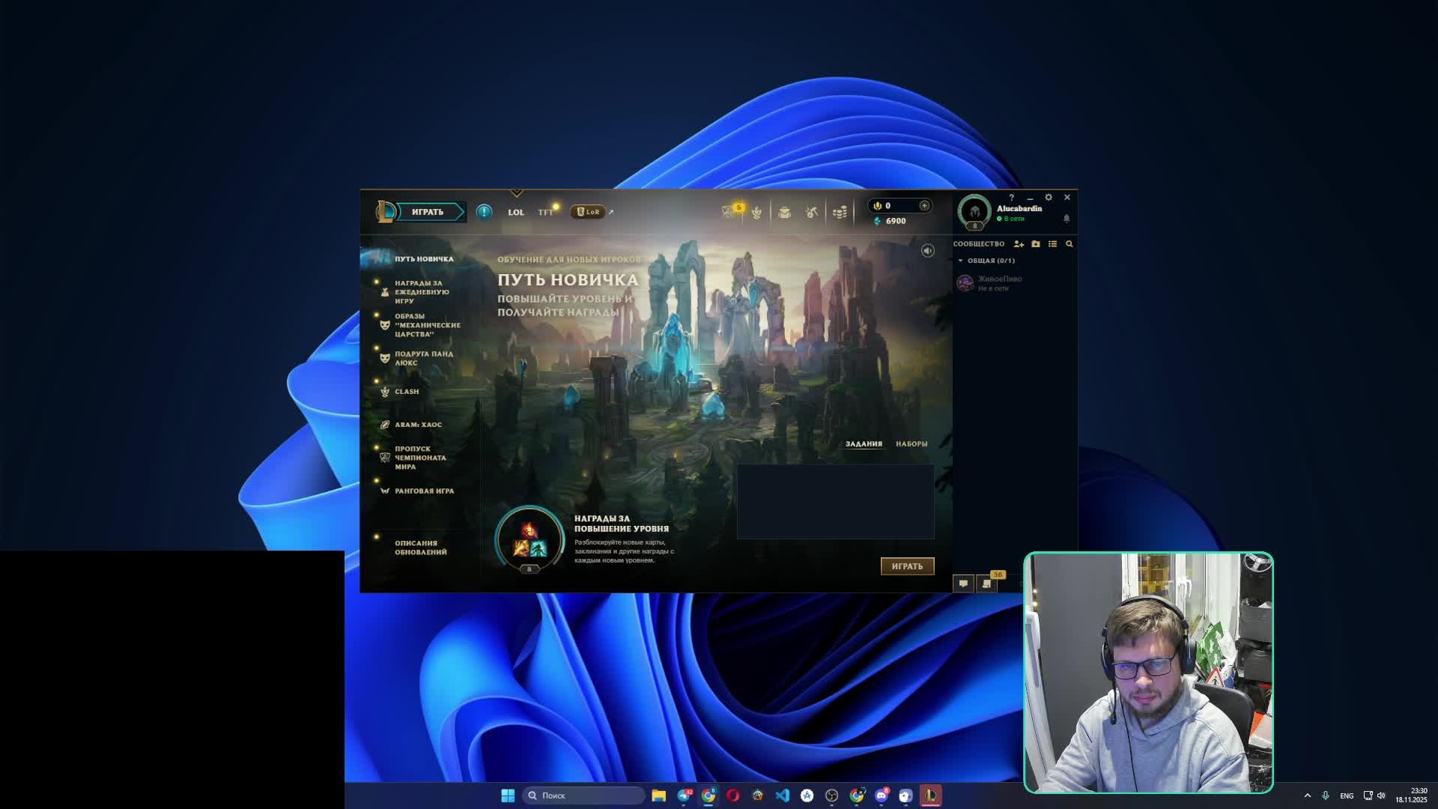
Task: Open ОПИСАНИЯ ОБНОВЛЕНИЙ in sidebar
Action: tap(420, 548)
